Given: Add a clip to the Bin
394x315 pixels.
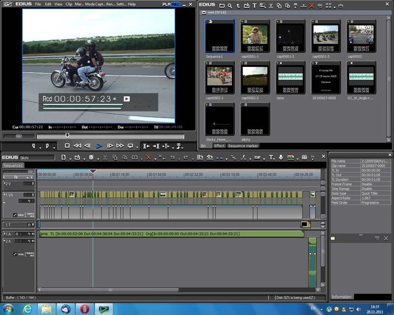Looking at the screenshot, I should click(247, 6).
